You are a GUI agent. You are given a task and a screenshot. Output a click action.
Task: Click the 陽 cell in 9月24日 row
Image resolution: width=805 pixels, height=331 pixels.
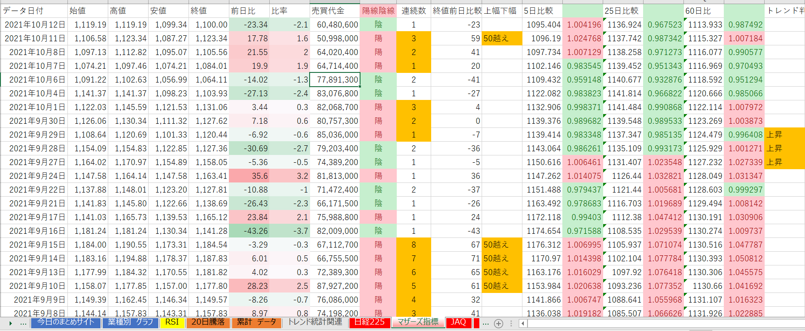(x=378, y=176)
